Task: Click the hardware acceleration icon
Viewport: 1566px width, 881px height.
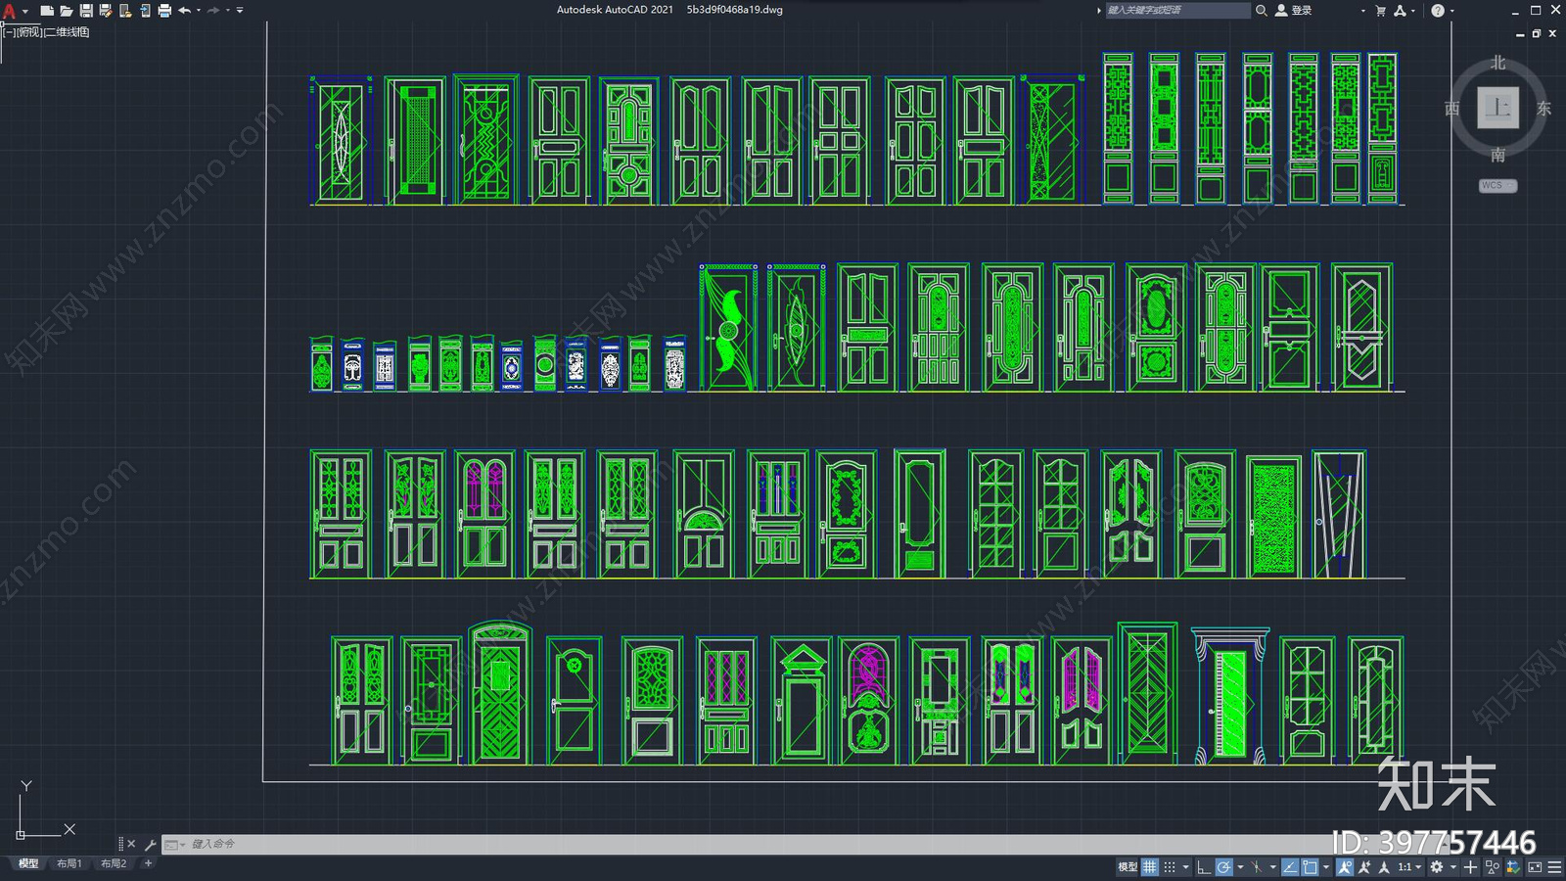Action: coord(1513,867)
